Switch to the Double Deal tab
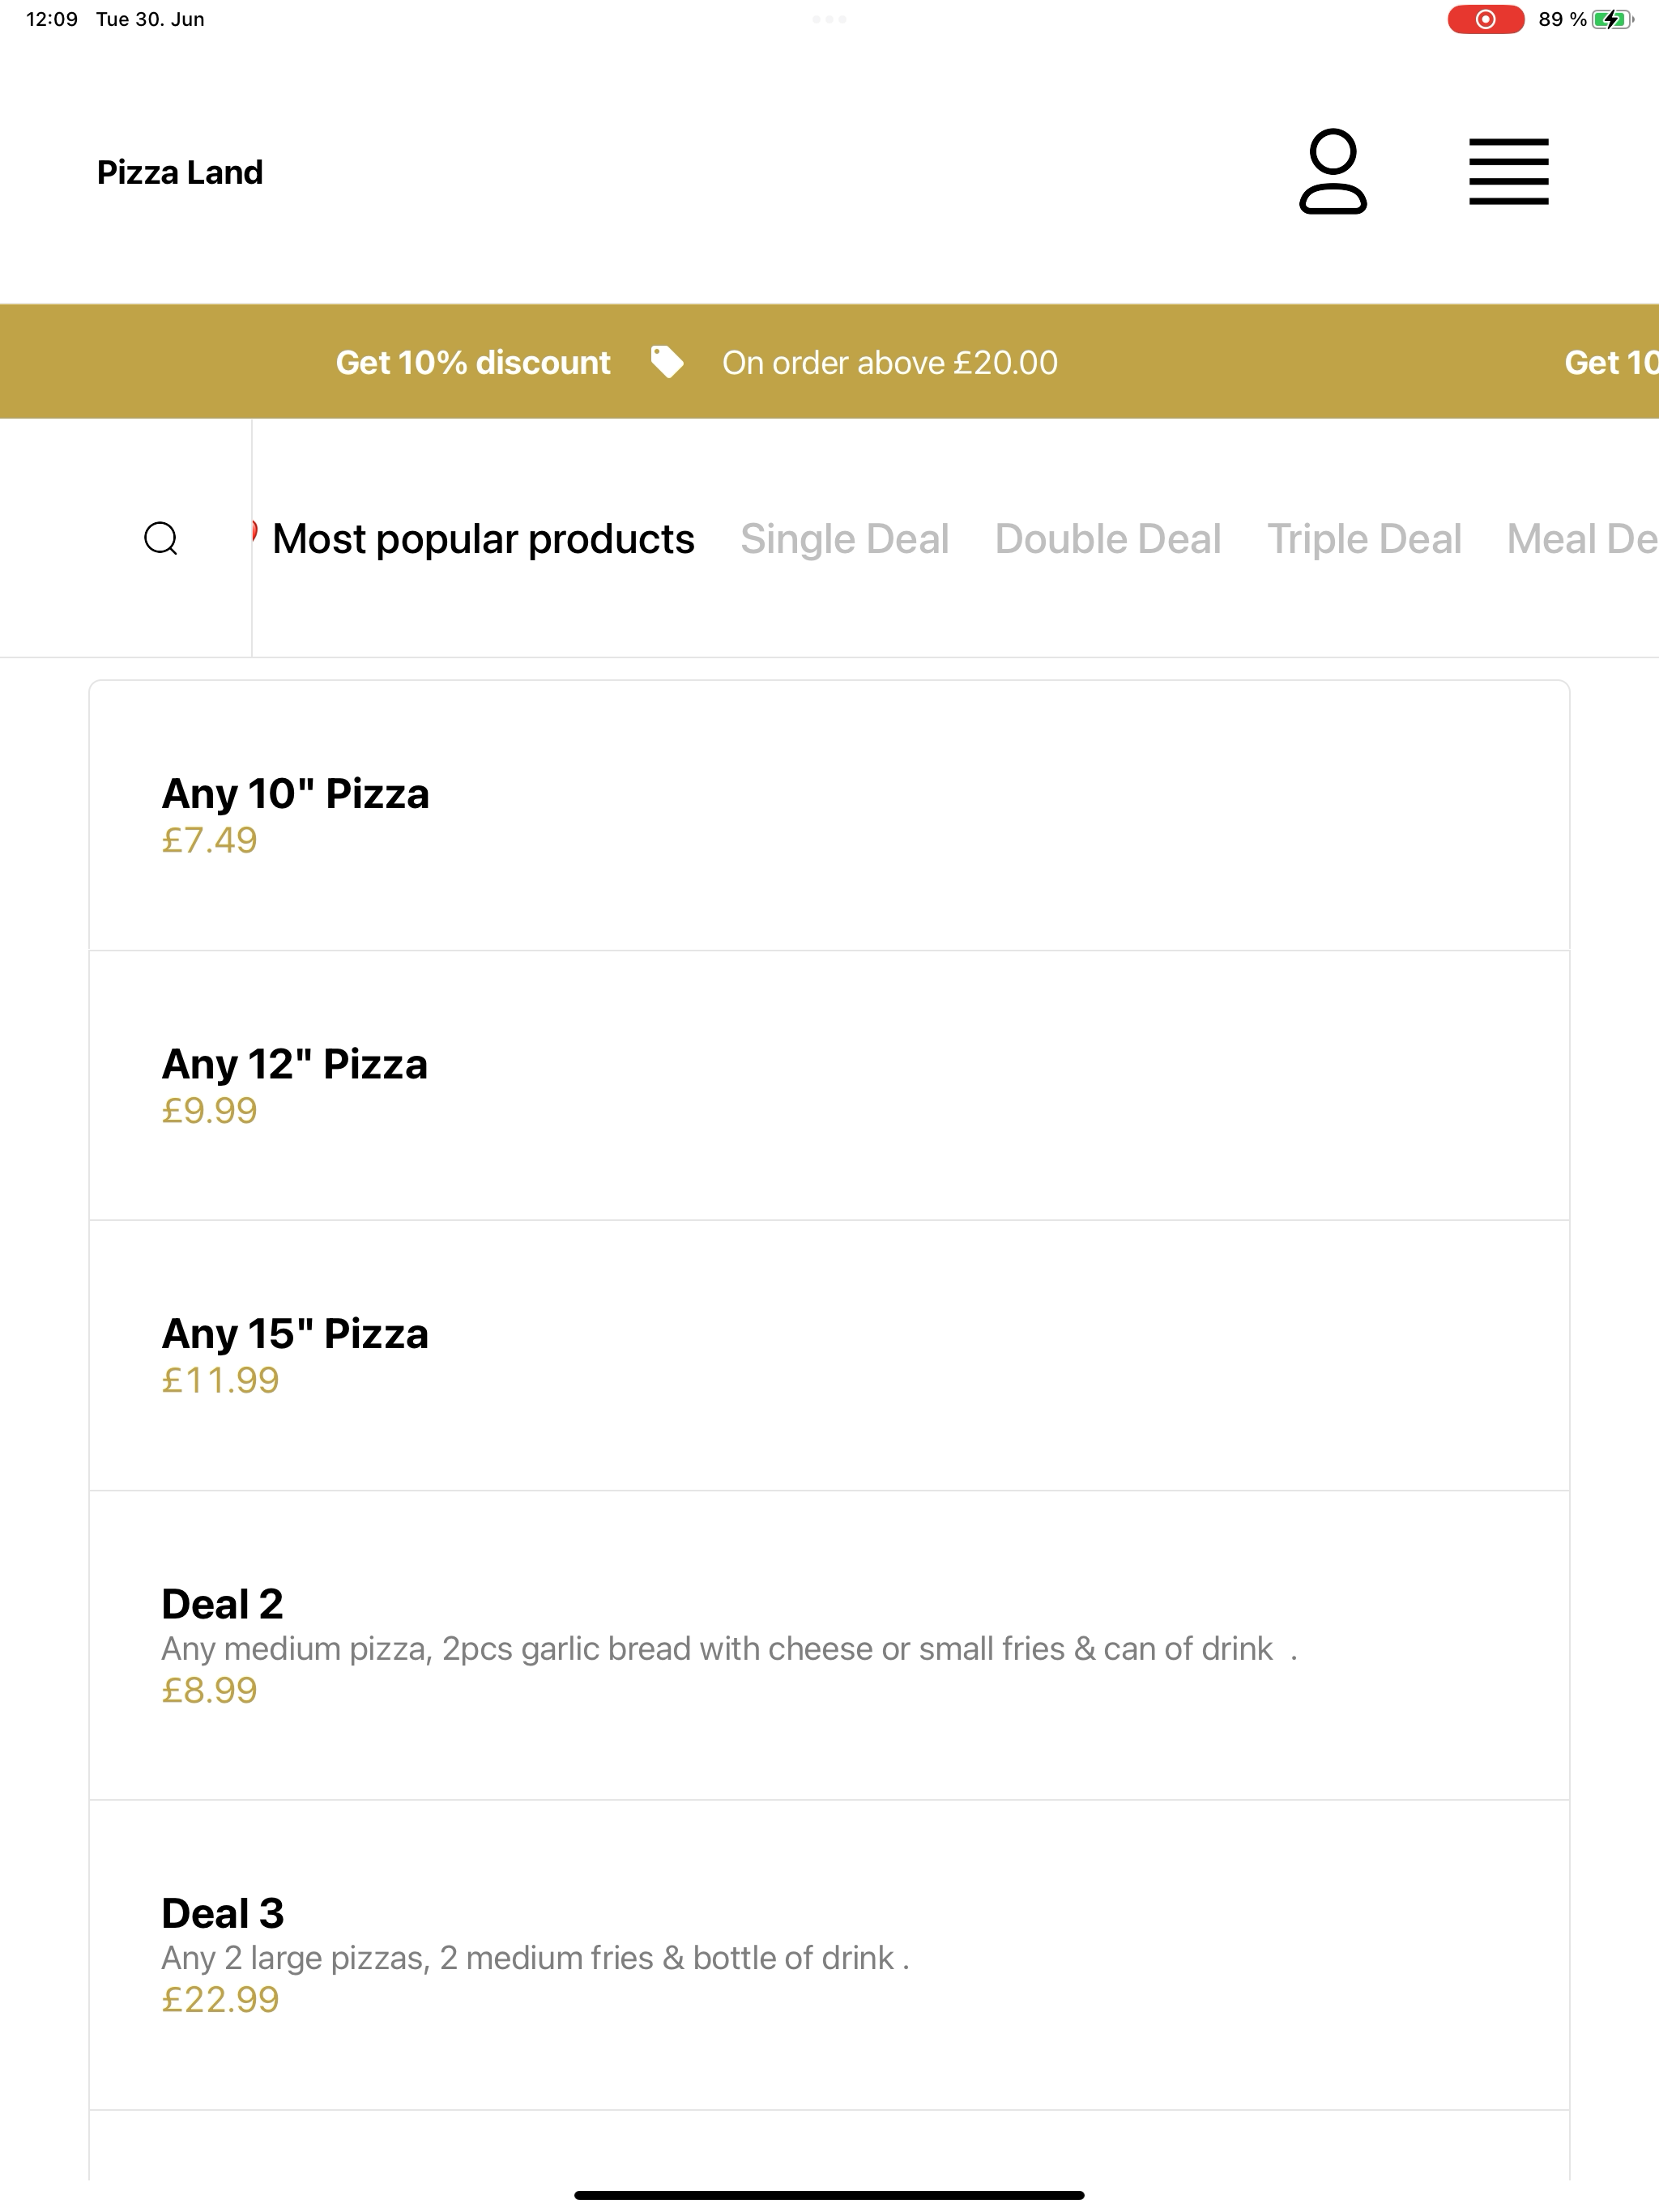The height and width of the screenshot is (2212, 1659). click(1107, 539)
